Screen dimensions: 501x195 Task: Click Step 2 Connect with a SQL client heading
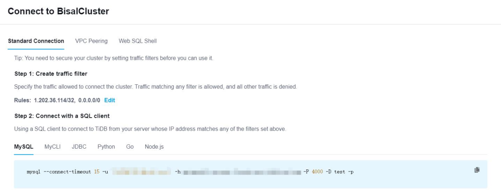[62, 116]
